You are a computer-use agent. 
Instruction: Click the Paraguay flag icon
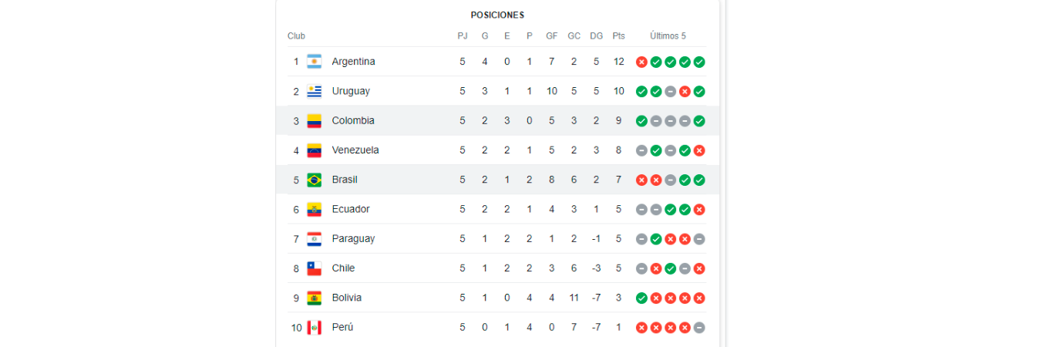coord(314,239)
